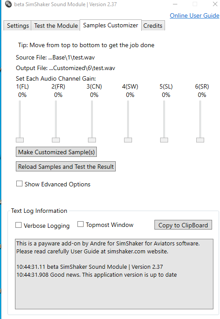The width and height of the screenshot is (220, 319).
Task: Click the Copy to ClipBoard button
Action: pyautogui.click(x=183, y=225)
